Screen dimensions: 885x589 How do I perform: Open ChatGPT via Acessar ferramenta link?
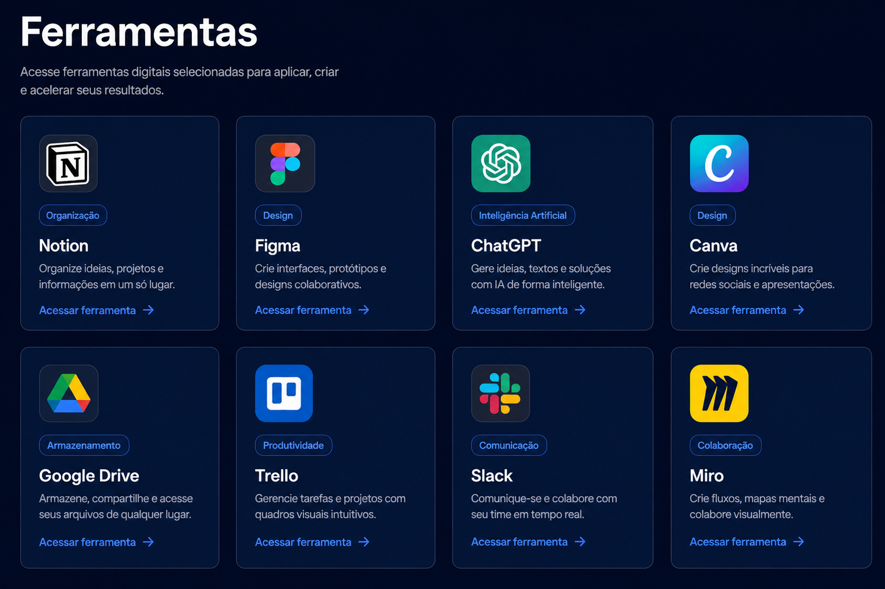[x=529, y=310]
